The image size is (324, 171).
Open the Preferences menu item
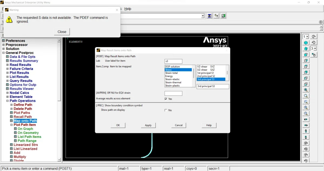pyautogui.click(x=15, y=41)
